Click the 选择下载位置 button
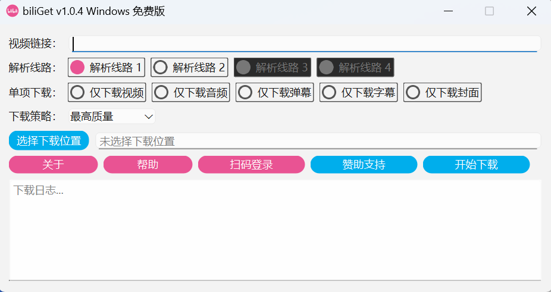 coord(49,140)
